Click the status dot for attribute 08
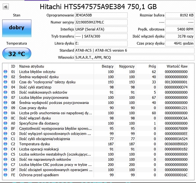196x183 pixels. (x=5, y=102)
